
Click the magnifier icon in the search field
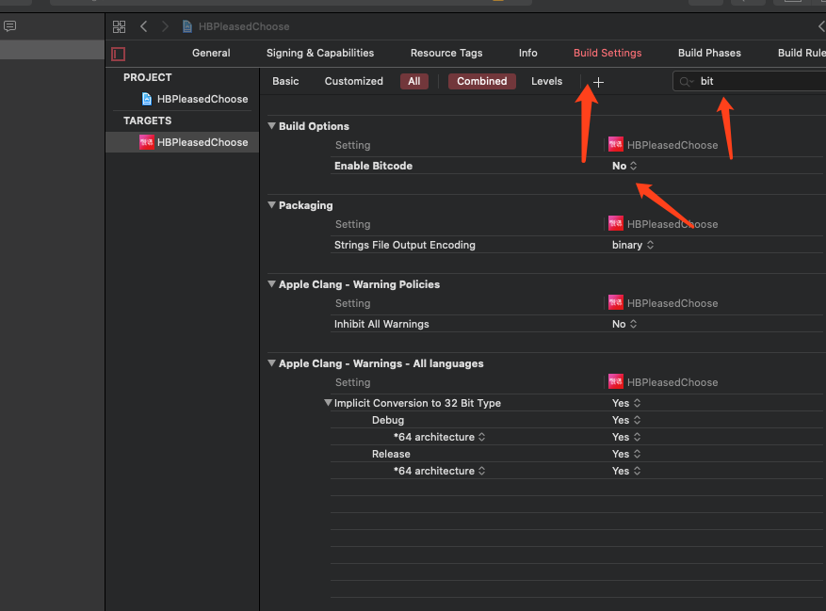pos(686,82)
